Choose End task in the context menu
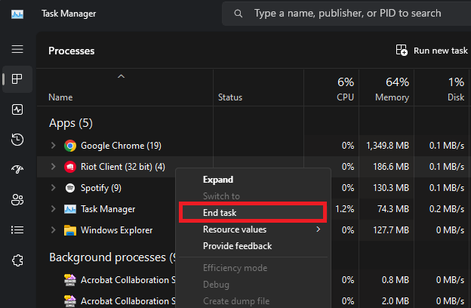This screenshot has width=471, height=308. point(253,212)
